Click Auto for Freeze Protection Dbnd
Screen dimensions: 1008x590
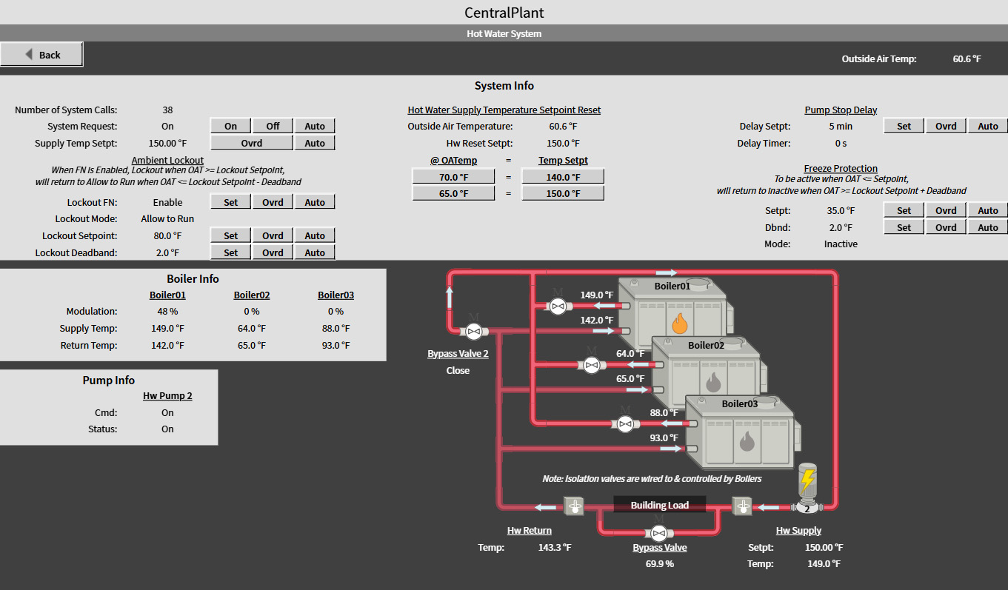(x=987, y=228)
